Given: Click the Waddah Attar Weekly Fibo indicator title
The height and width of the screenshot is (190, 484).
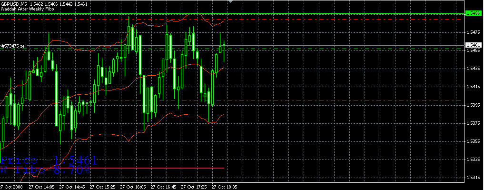Looking at the screenshot, I should click(x=28, y=9).
